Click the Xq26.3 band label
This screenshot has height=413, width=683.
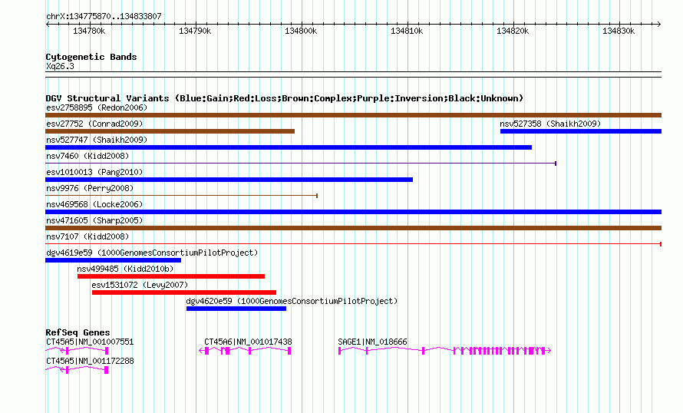[x=60, y=66]
